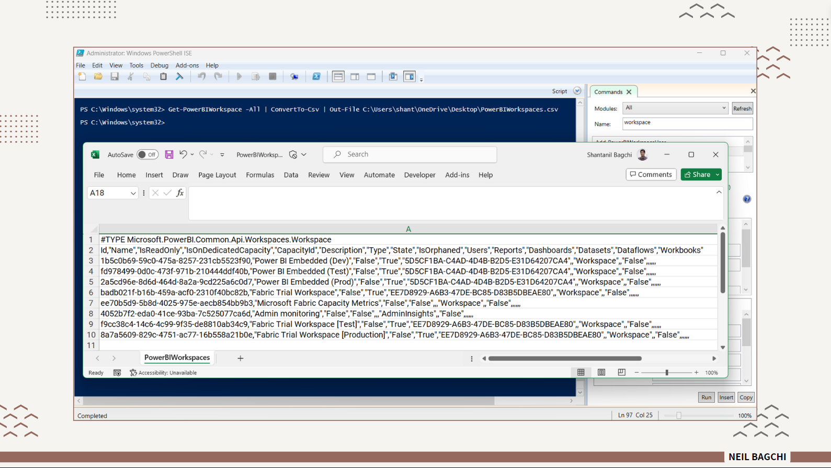This screenshot has height=468, width=831.
Task: Click blue help icon in Commands pane
Action: click(x=747, y=199)
